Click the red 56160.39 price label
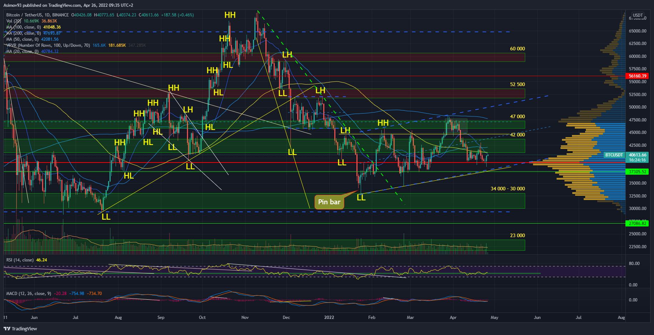This screenshot has height=335, width=654. [637, 76]
